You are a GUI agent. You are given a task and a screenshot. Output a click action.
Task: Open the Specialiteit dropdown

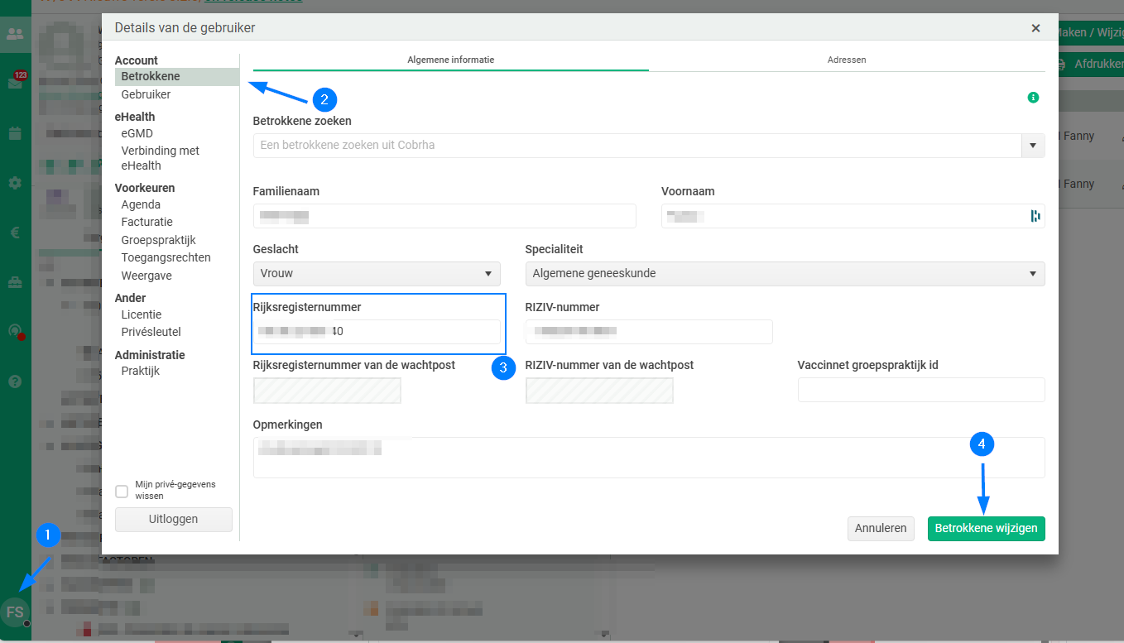click(785, 273)
